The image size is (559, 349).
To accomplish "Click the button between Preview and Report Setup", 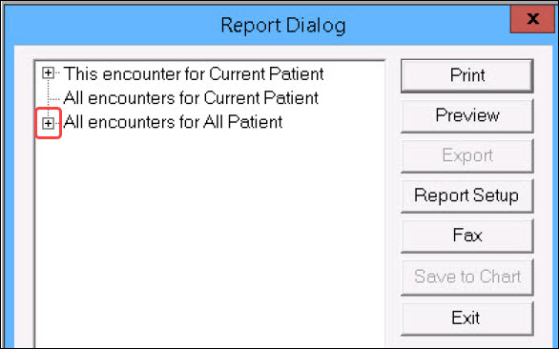I will tap(467, 155).
